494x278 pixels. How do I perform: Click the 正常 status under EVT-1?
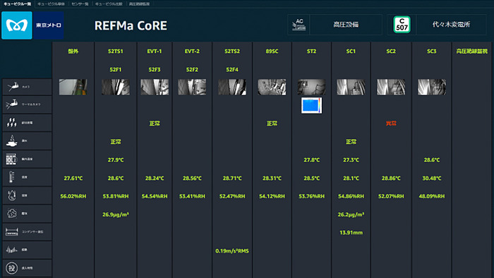click(x=155, y=123)
